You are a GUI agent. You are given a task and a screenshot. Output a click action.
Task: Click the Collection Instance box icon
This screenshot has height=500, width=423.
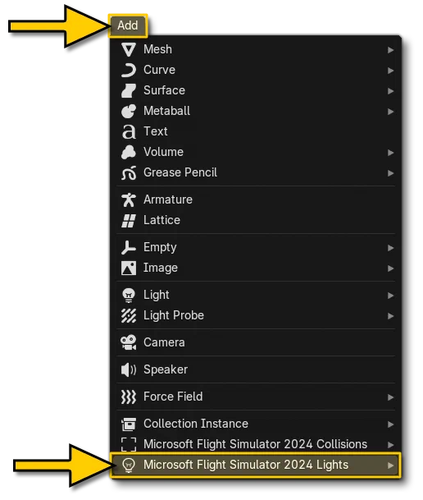(x=129, y=424)
